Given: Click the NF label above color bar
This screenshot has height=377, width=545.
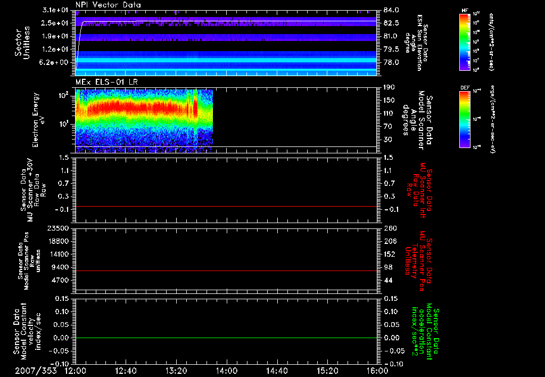Looking at the screenshot, I should [x=464, y=11].
